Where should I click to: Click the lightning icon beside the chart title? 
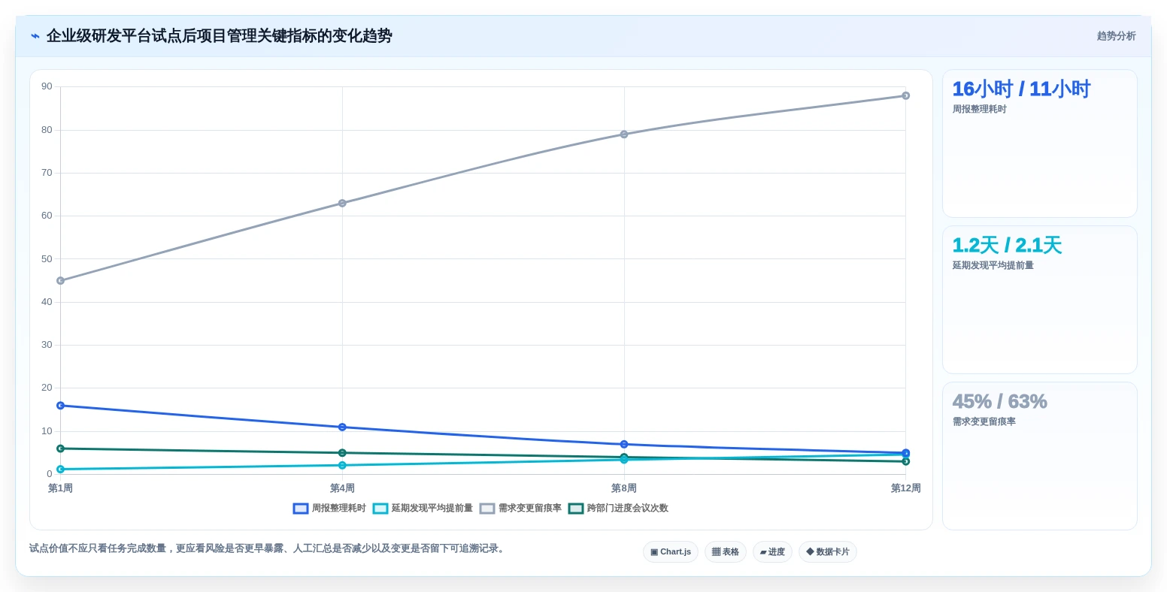[x=35, y=36]
